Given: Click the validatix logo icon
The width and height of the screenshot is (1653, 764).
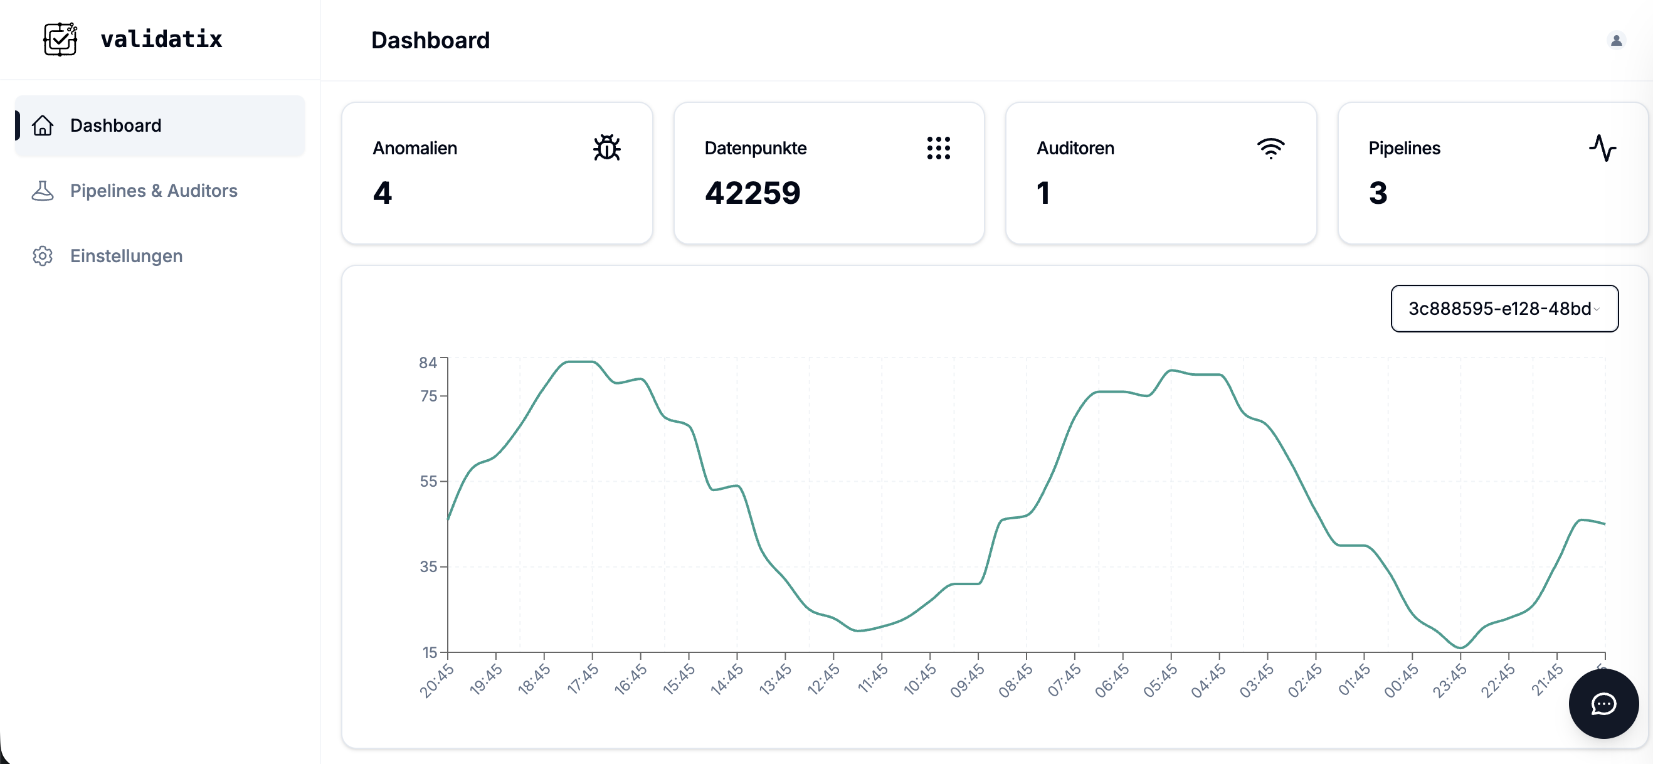Looking at the screenshot, I should point(60,39).
